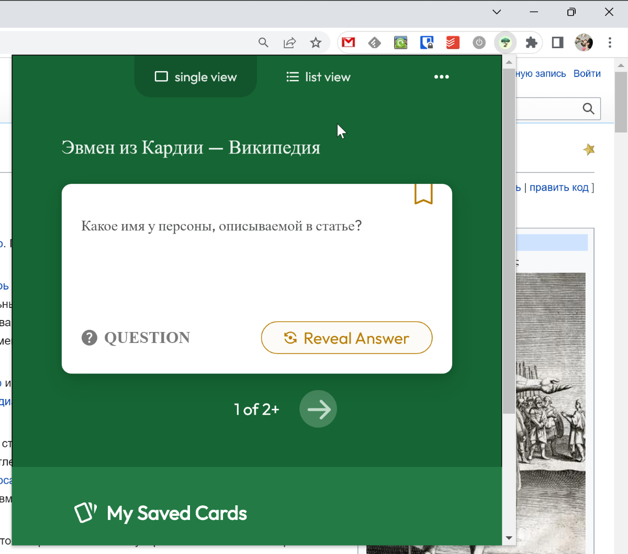This screenshot has width=628, height=554.
Task: Click the saved cards deck icon
Action: click(x=86, y=513)
